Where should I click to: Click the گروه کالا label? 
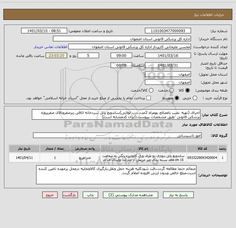click(219, 135)
